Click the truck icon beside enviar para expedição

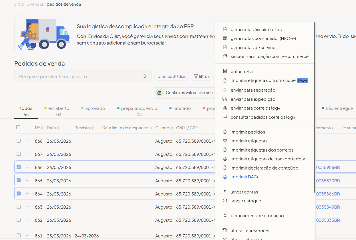pyautogui.click(x=225, y=99)
